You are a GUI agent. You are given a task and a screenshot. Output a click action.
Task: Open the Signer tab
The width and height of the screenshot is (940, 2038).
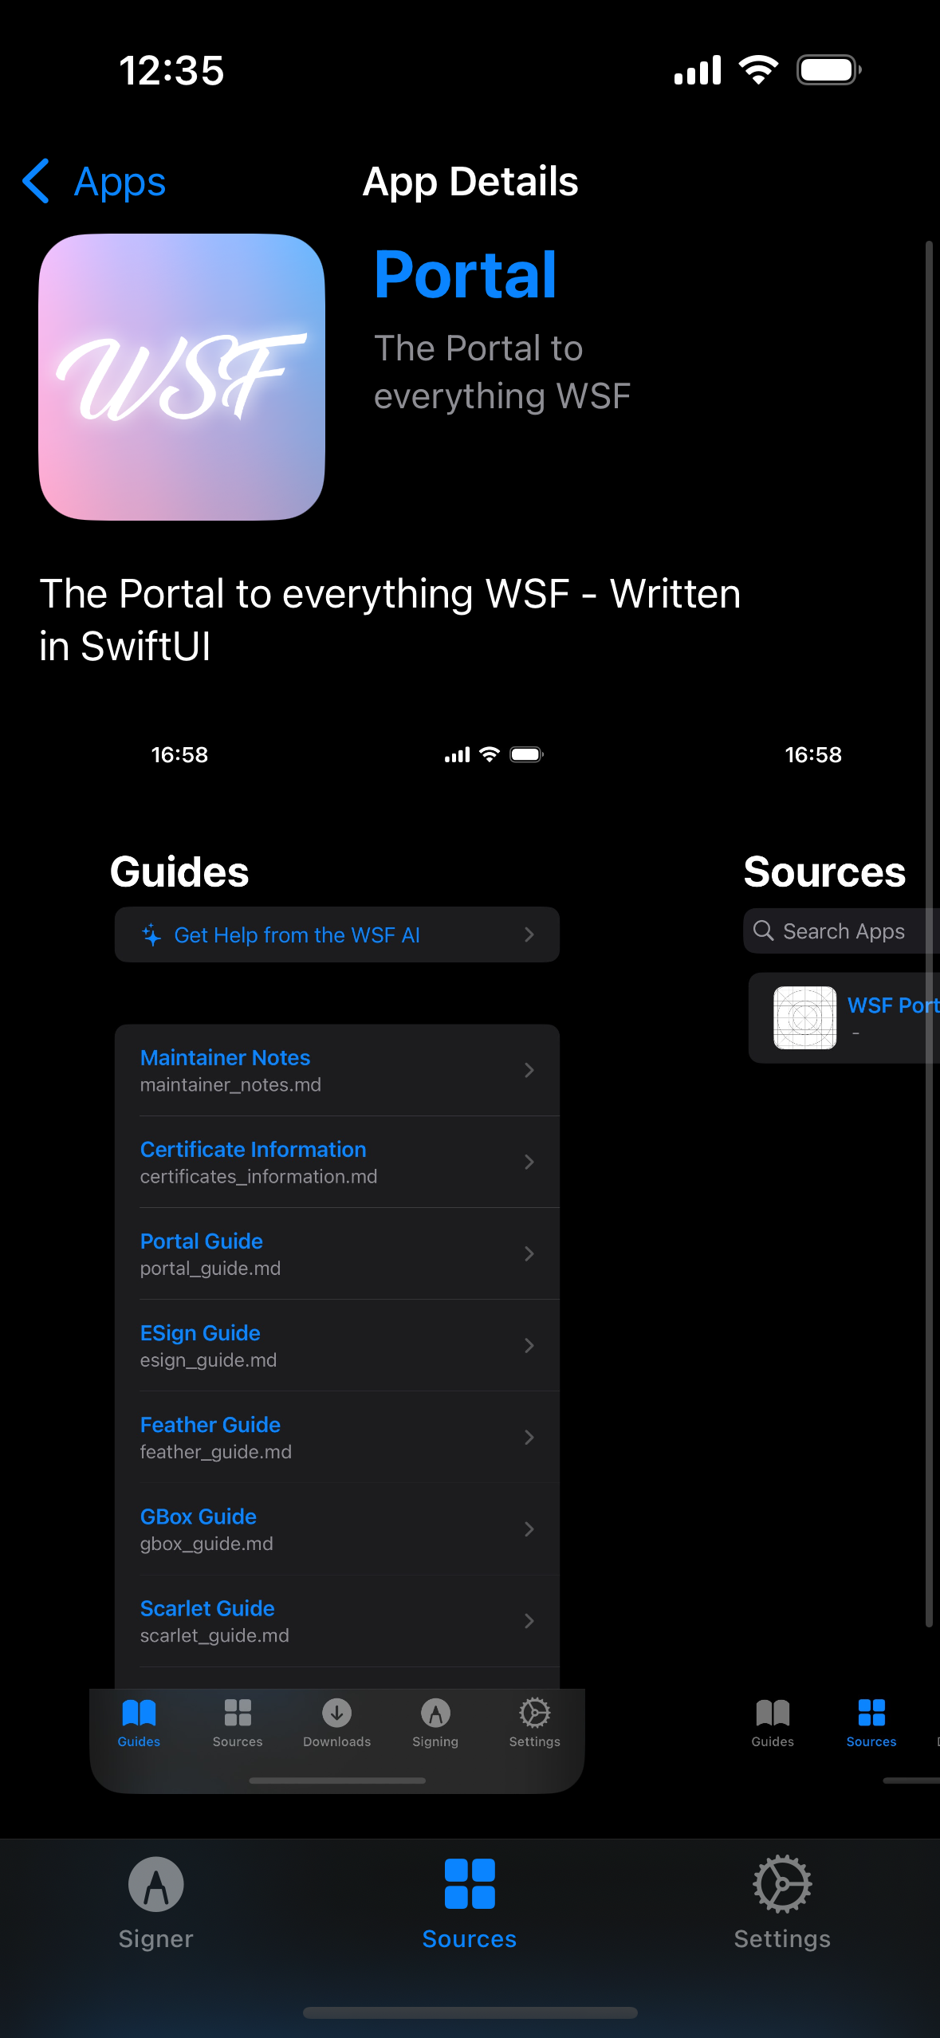(x=156, y=1904)
